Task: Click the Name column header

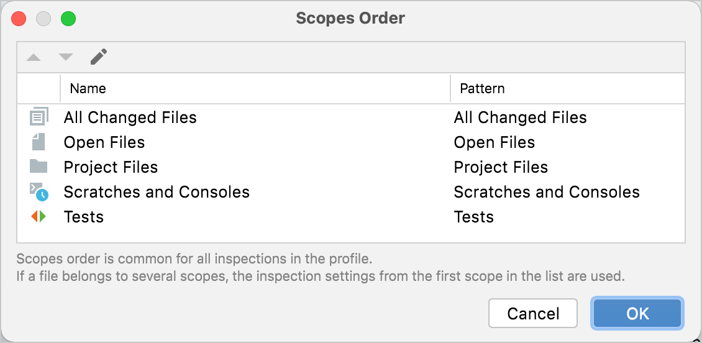Action: point(88,88)
